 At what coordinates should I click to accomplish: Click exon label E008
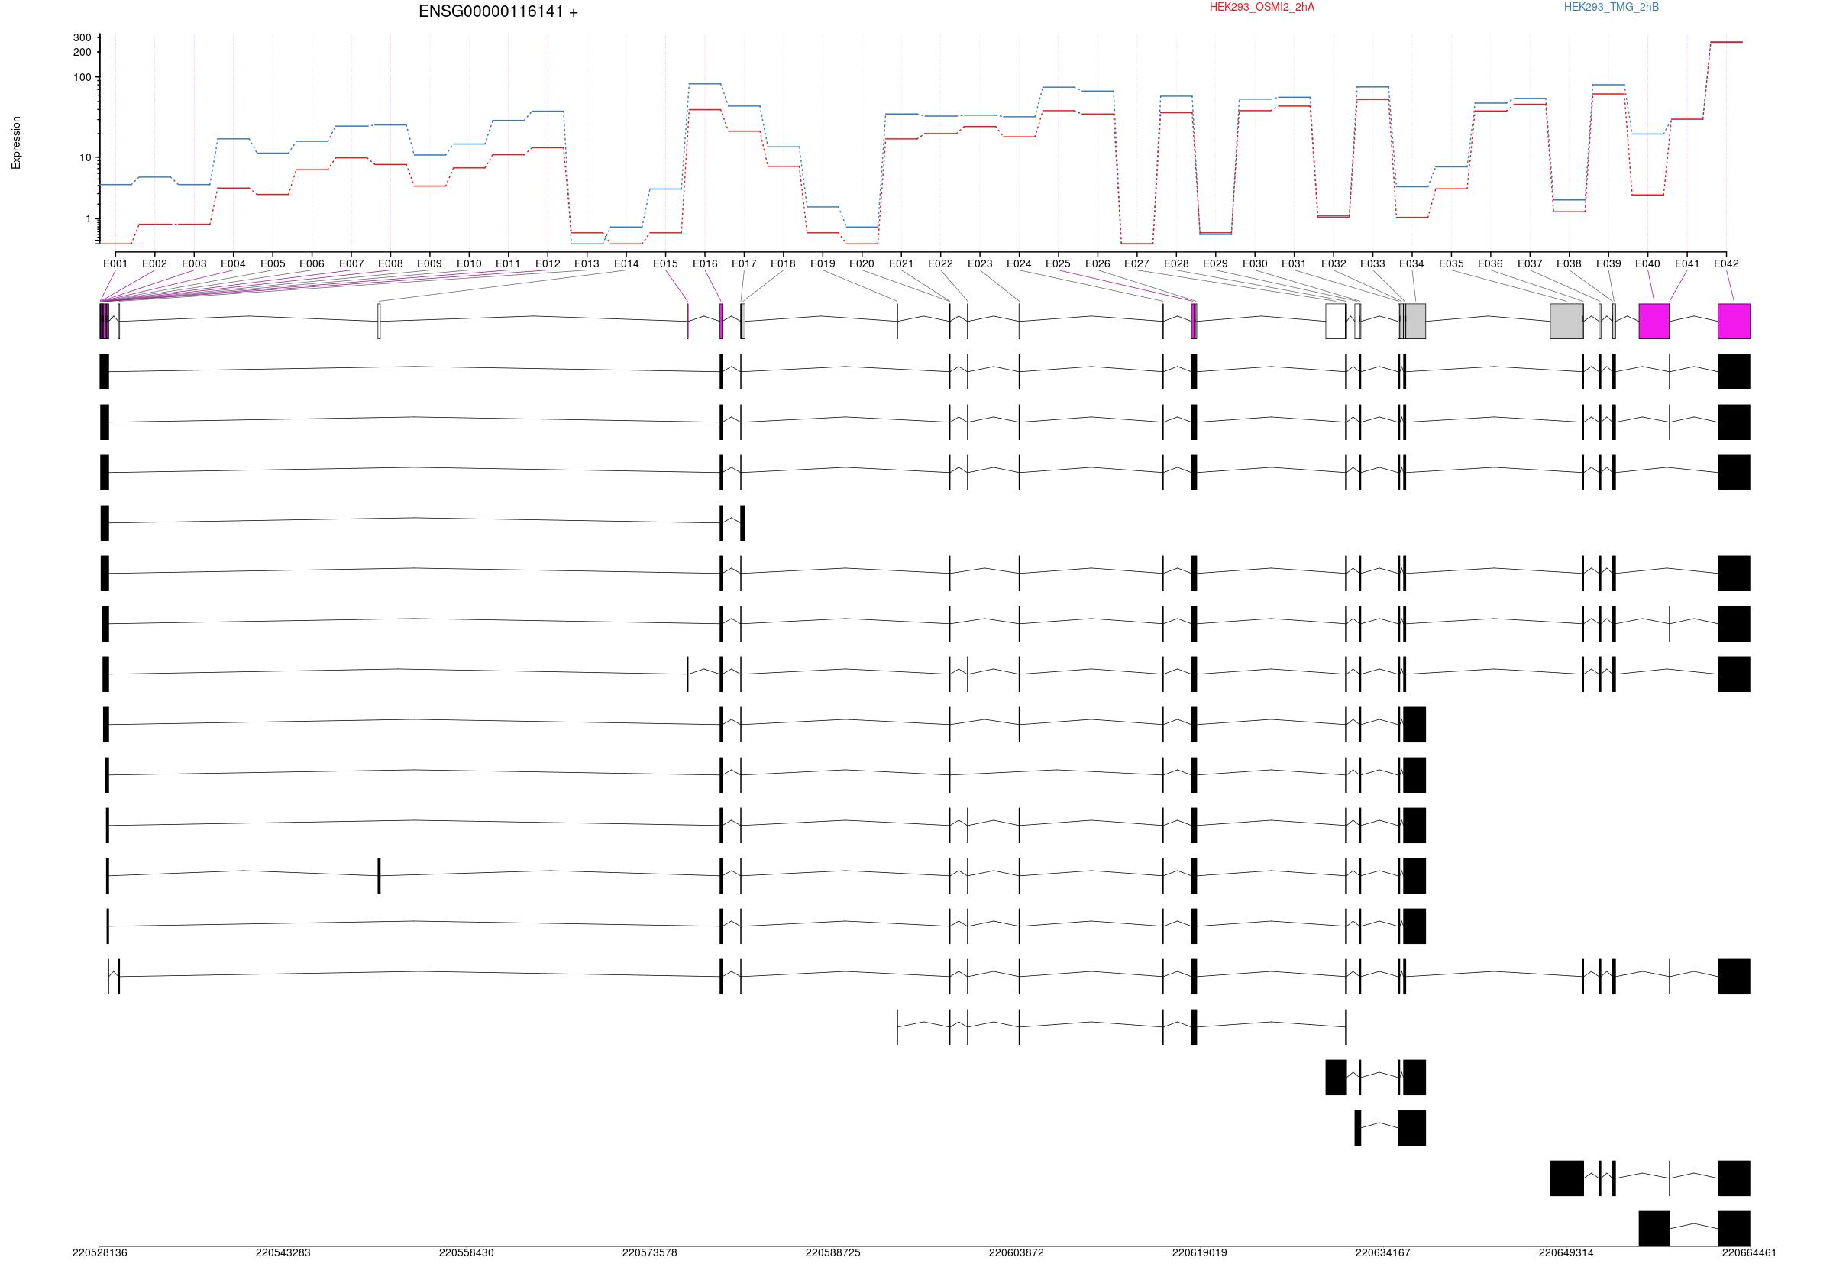390,264
